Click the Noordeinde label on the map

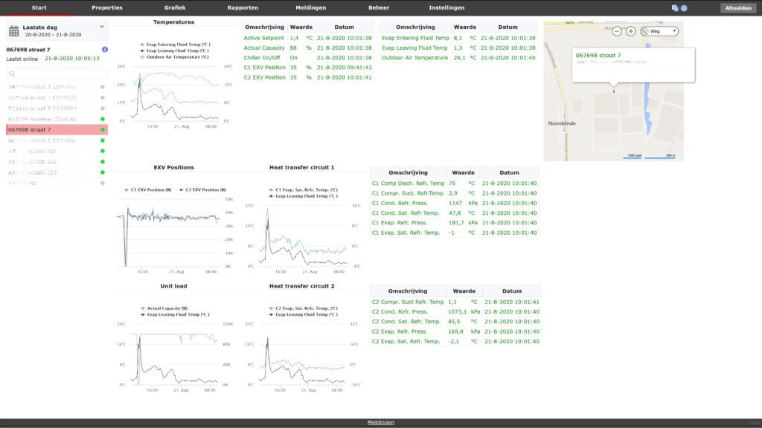click(562, 123)
